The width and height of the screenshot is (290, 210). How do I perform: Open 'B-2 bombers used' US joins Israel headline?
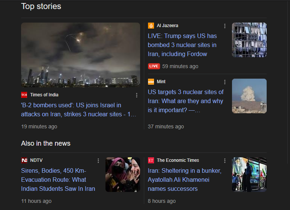(79, 110)
